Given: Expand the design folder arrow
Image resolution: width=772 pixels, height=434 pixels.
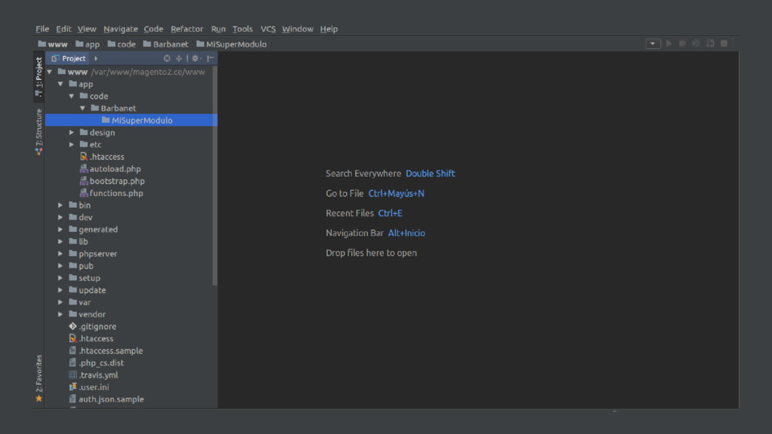Looking at the screenshot, I should [72, 133].
